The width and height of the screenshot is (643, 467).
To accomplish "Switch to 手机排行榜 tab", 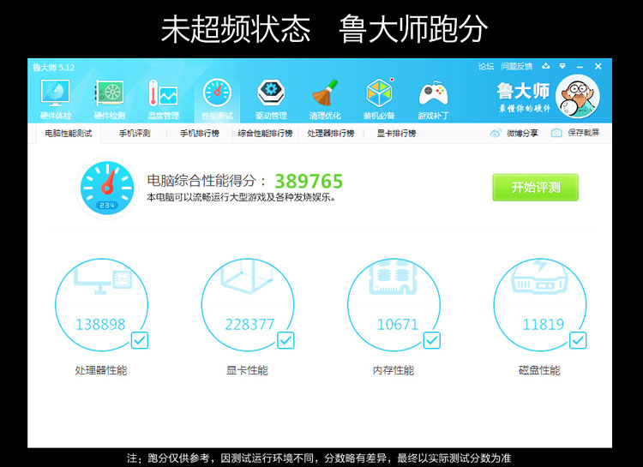I will 200,134.
